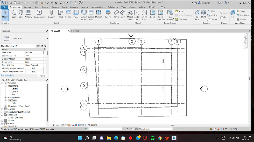Select the Door tool
The width and height of the screenshot is (254, 142).
click(x=21, y=14)
